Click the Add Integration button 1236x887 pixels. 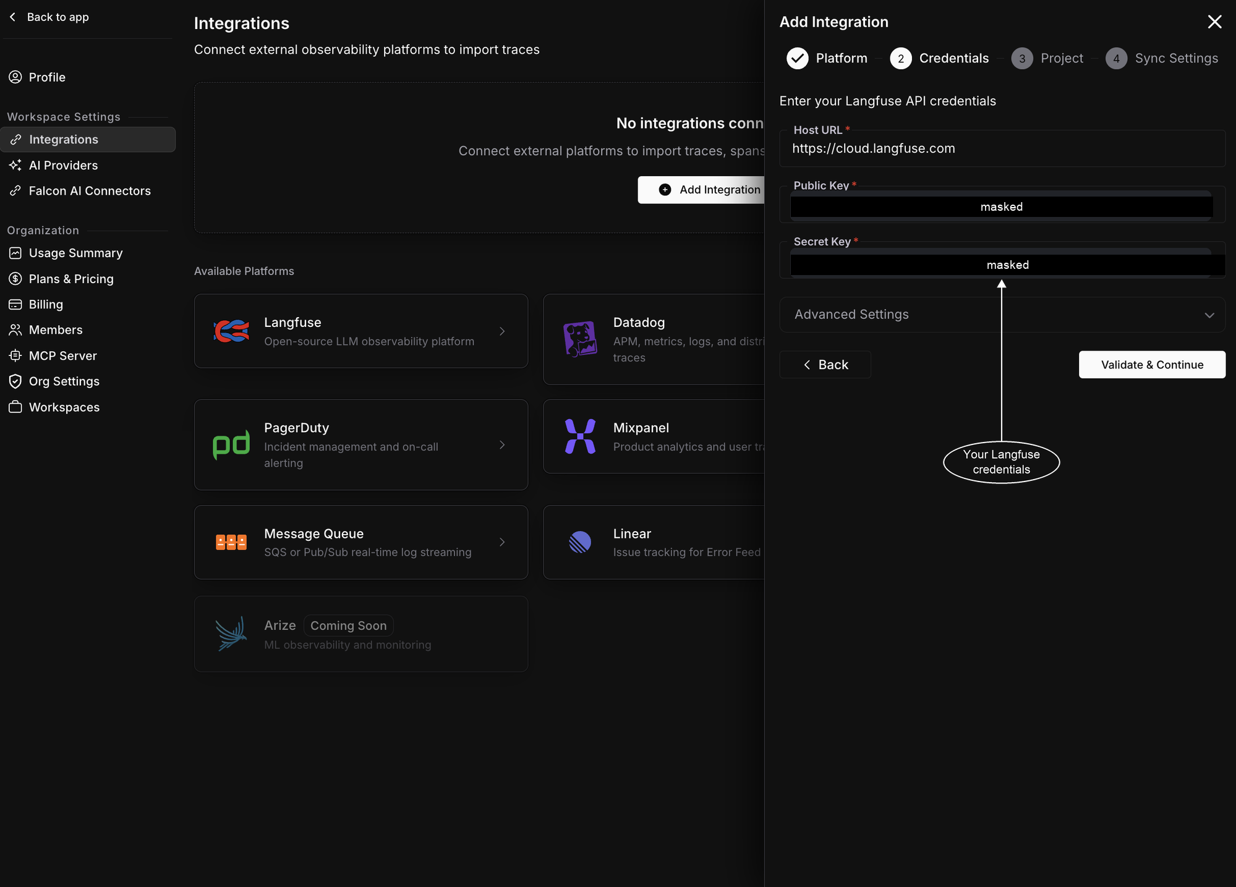701,190
